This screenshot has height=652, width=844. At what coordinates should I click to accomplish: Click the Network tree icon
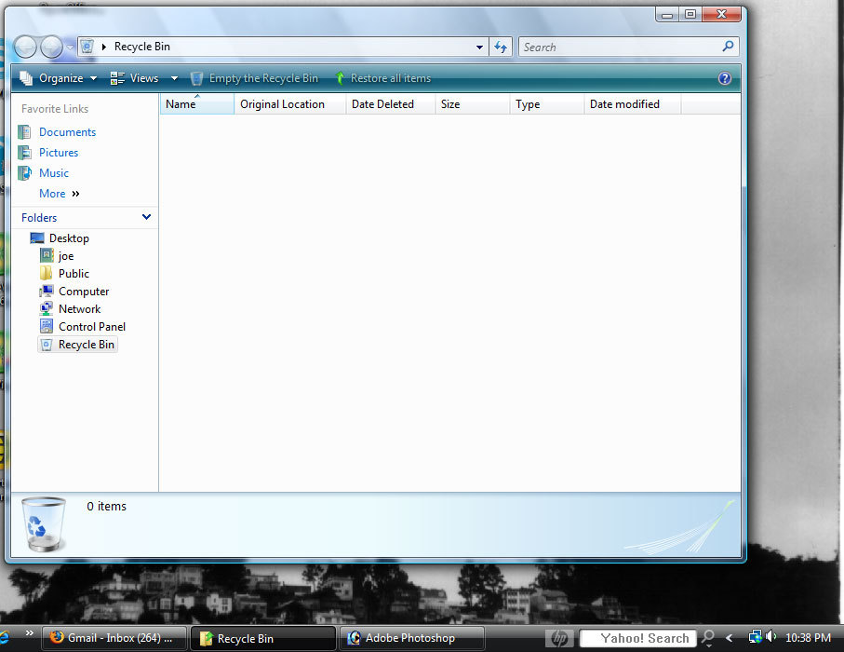click(x=47, y=308)
